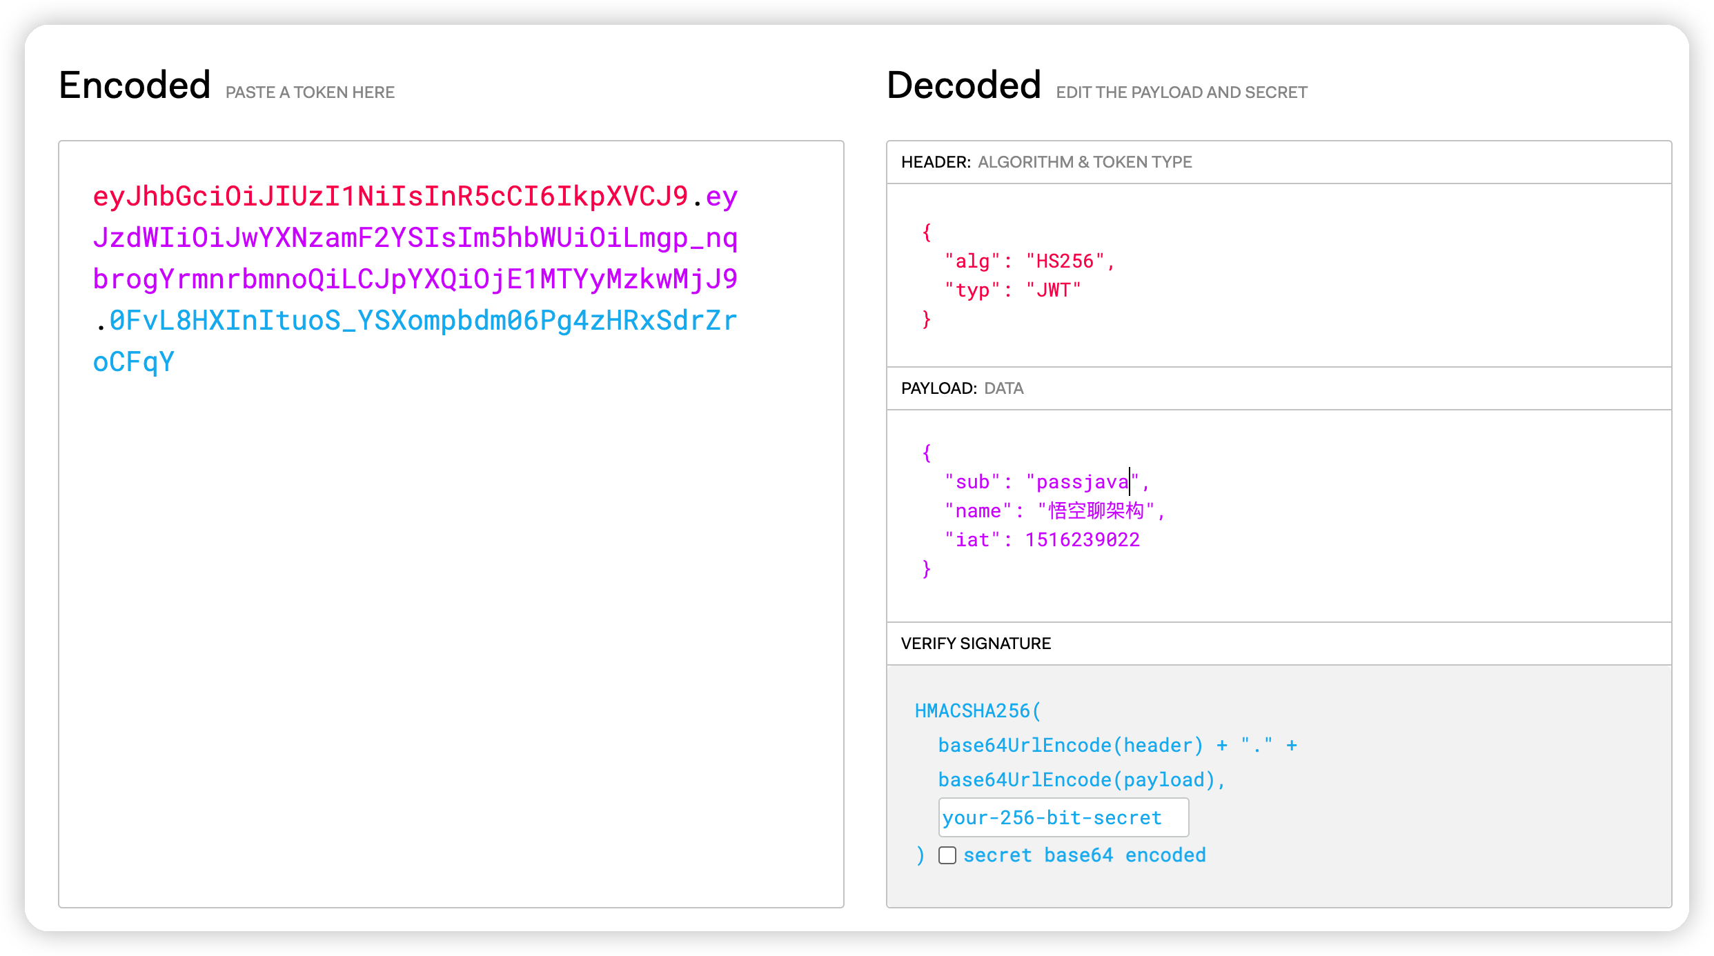1714x956 pixels.
Task: Click the "sub": "passjava" payload line
Action: (x=1045, y=482)
